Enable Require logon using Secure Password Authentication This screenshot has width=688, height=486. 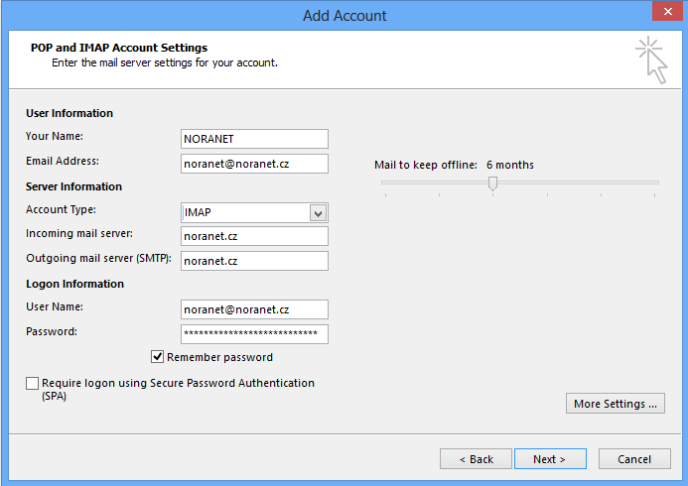[x=33, y=383]
